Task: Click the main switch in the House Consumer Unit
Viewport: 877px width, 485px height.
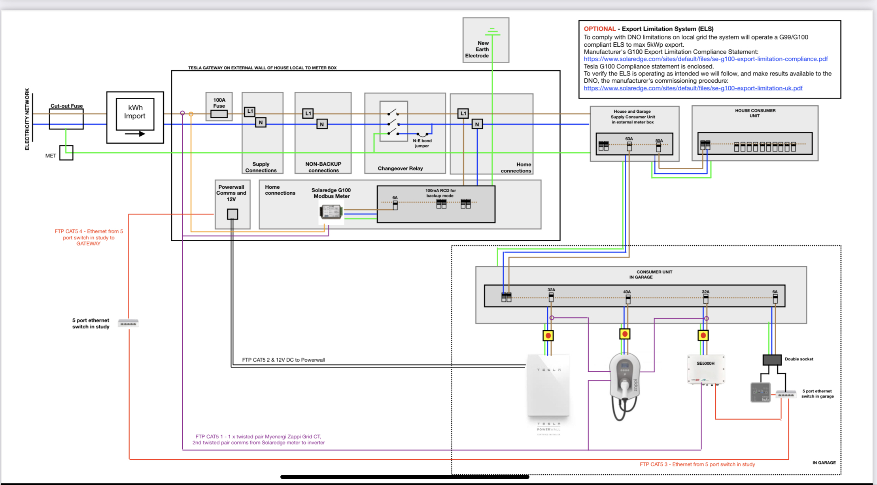Action: click(705, 145)
